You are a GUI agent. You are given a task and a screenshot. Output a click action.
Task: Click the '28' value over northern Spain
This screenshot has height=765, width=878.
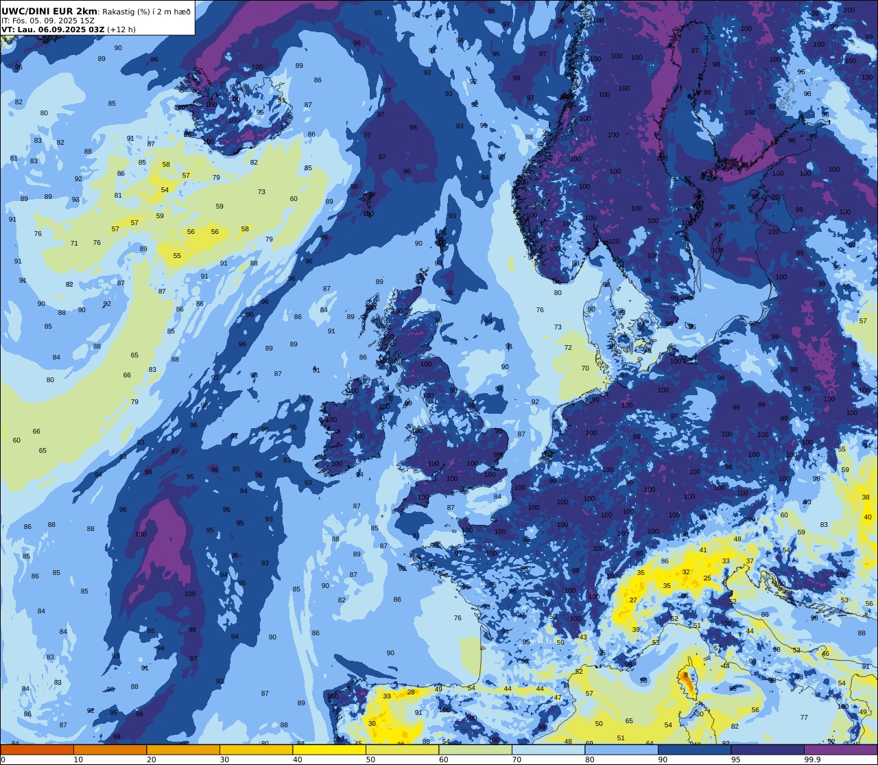[x=411, y=692]
